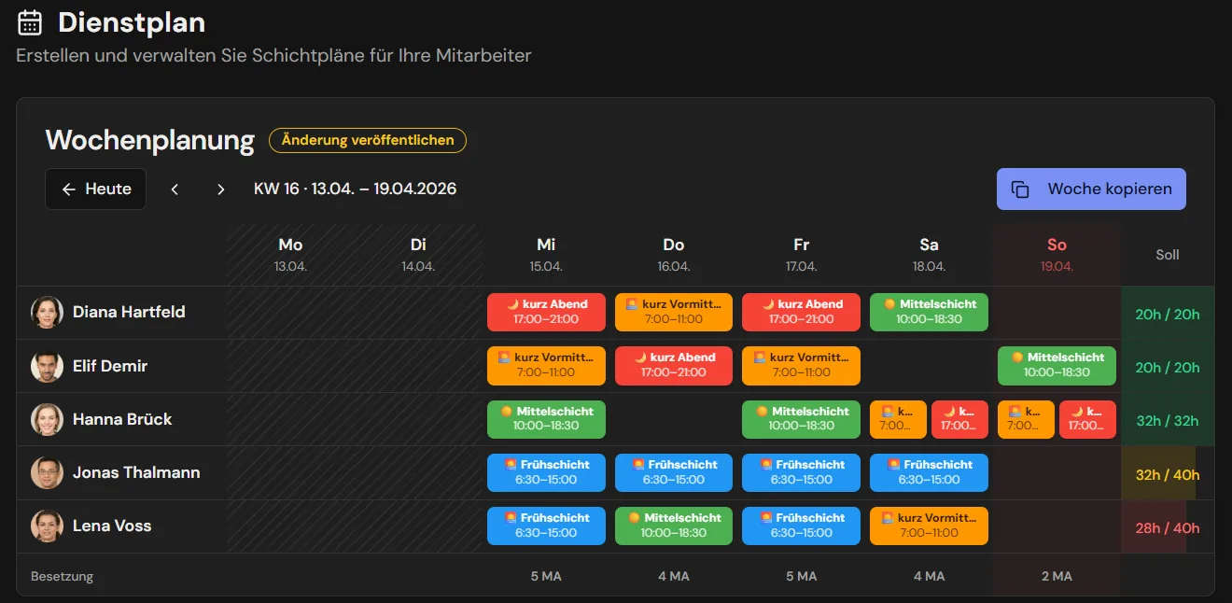Open Elif Demir's Thursday kurz Abend shift
The width and height of the screenshot is (1232, 603).
point(674,365)
